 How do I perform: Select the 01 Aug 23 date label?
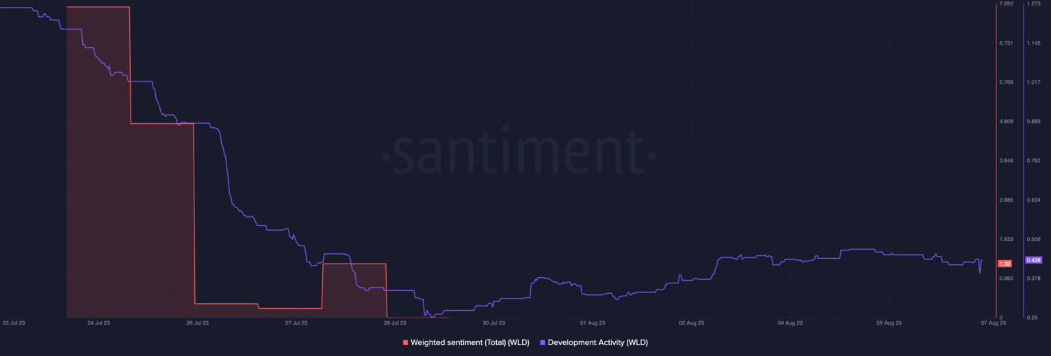pos(593,322)
